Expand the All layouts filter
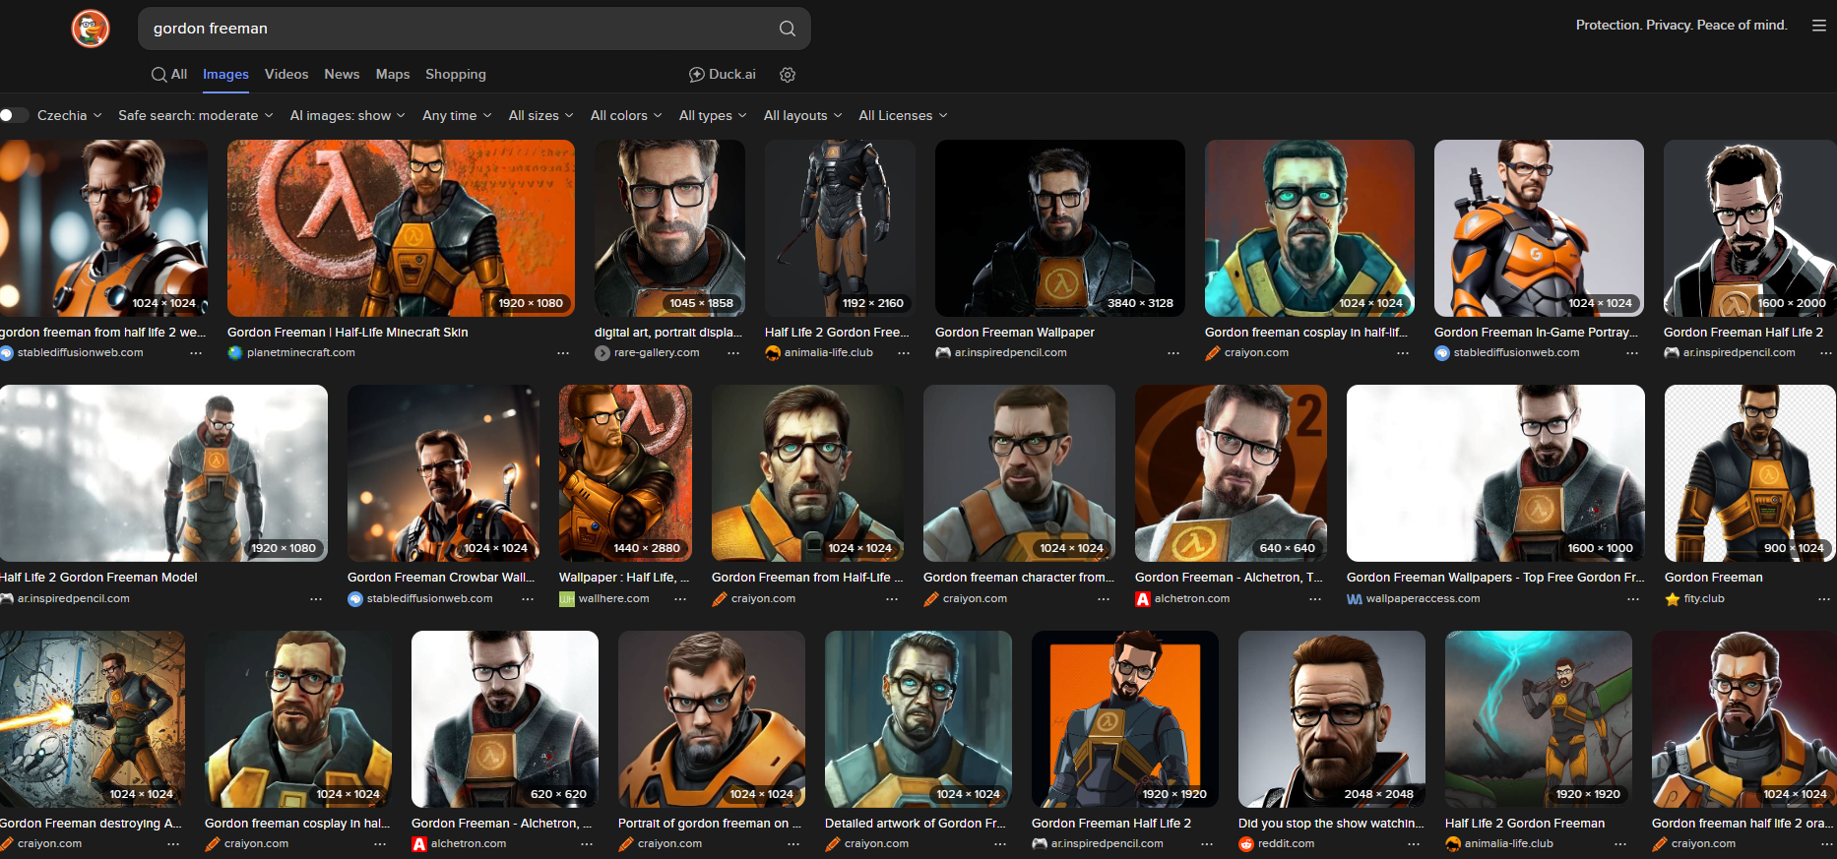This screenshot has width=1837, height=859. (x=803, y=116)
